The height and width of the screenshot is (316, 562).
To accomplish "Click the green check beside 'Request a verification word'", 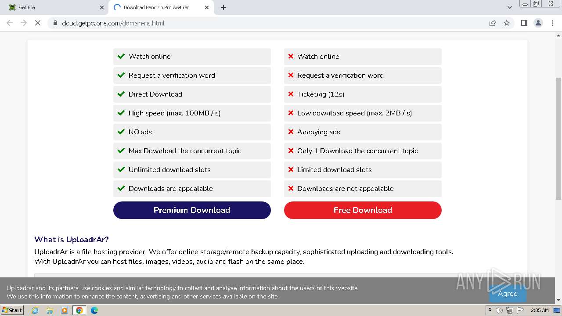I will point(121,75).
